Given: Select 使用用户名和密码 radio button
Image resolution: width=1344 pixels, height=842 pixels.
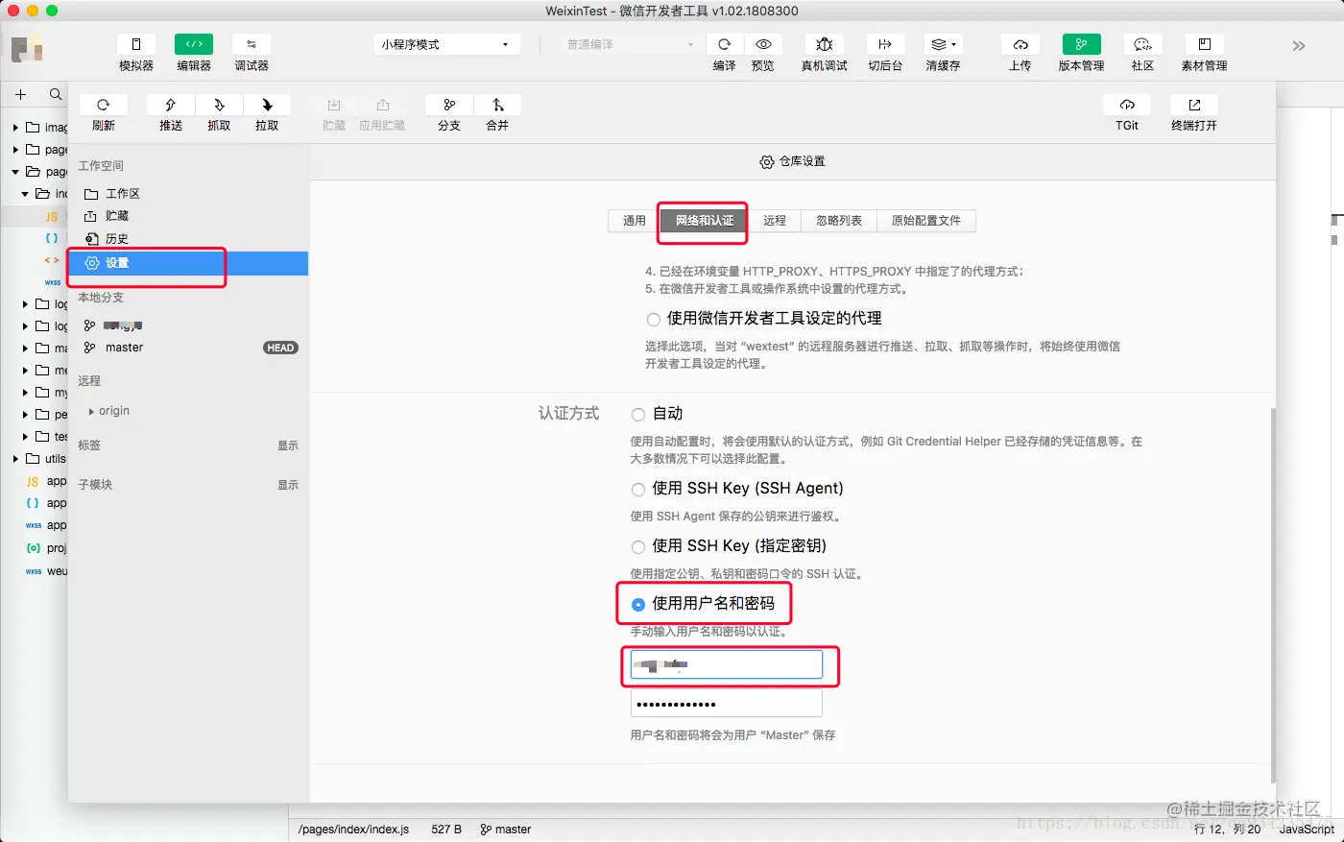Looking at the screenshot, I should [x=638, y=605].
